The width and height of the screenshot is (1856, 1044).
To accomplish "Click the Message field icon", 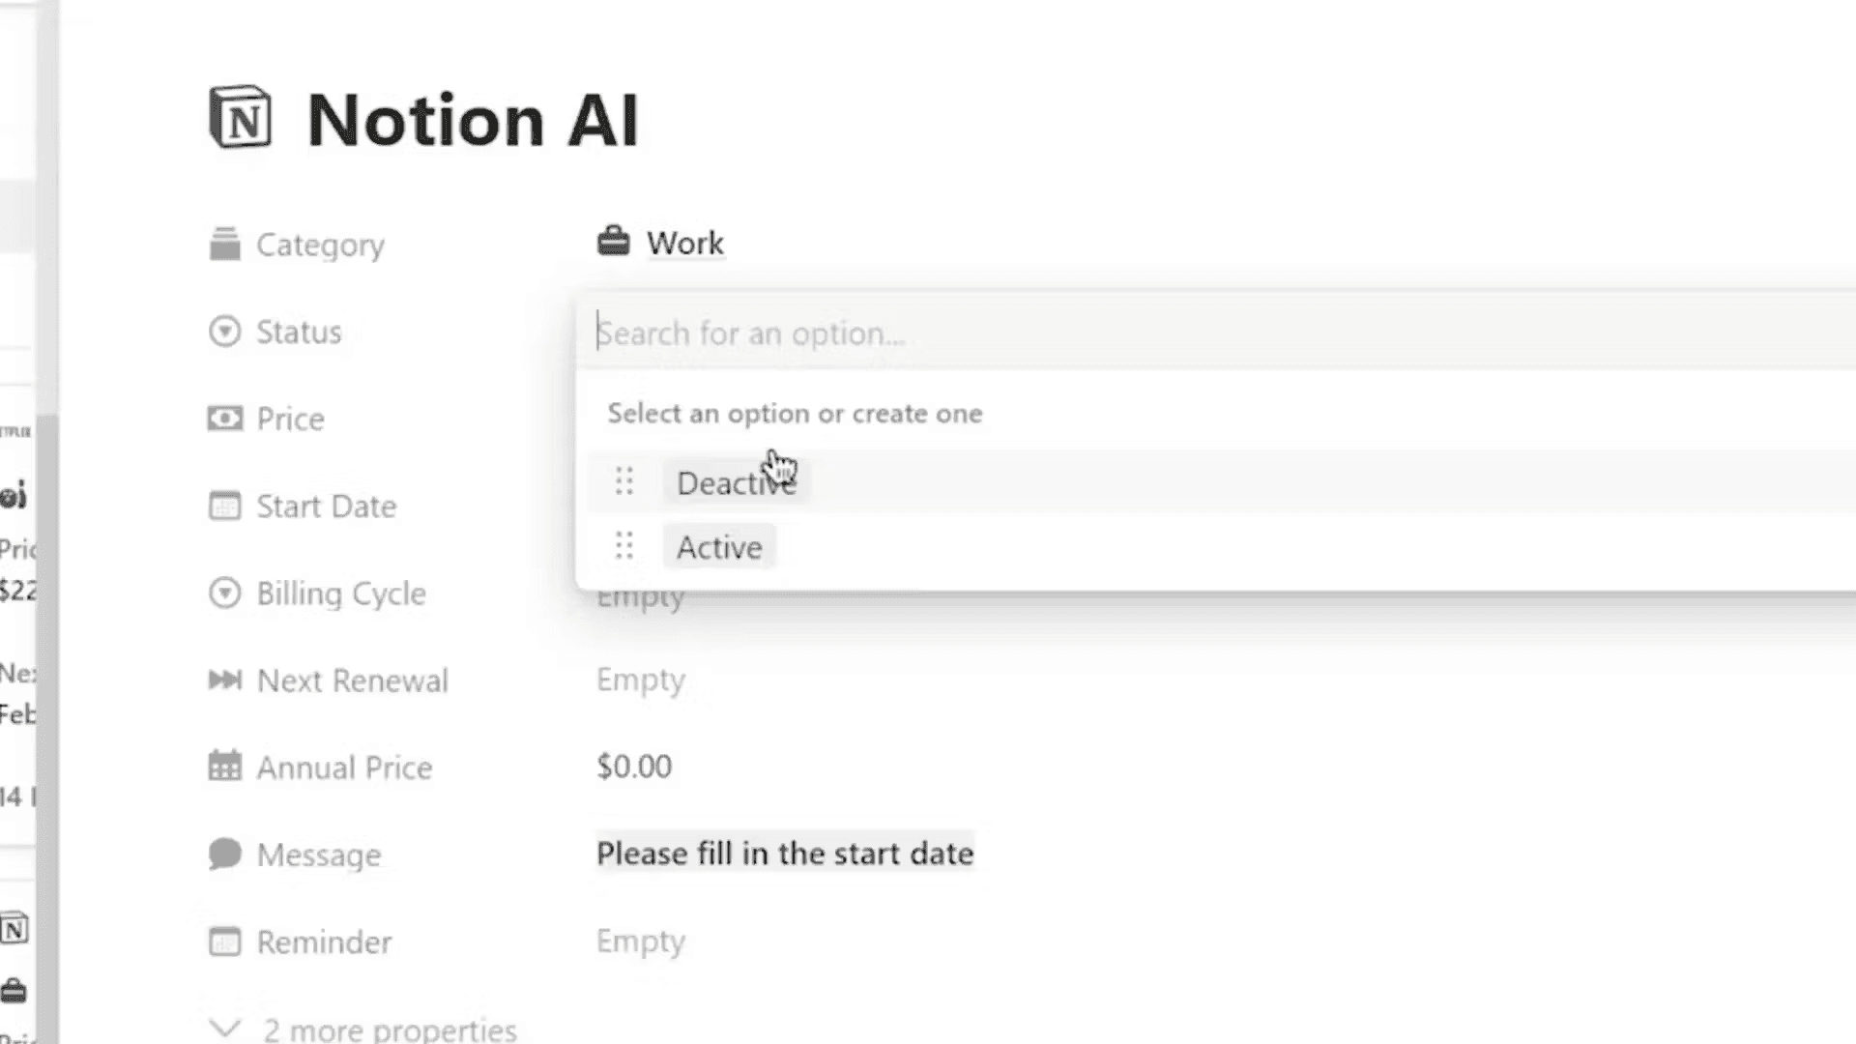I will click(x=223, y=855).
